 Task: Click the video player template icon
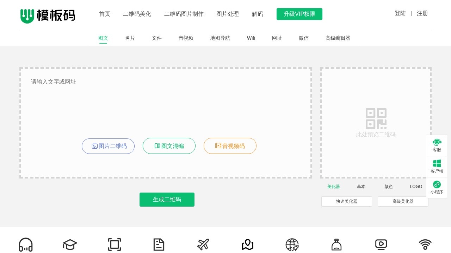coord(381,245)
